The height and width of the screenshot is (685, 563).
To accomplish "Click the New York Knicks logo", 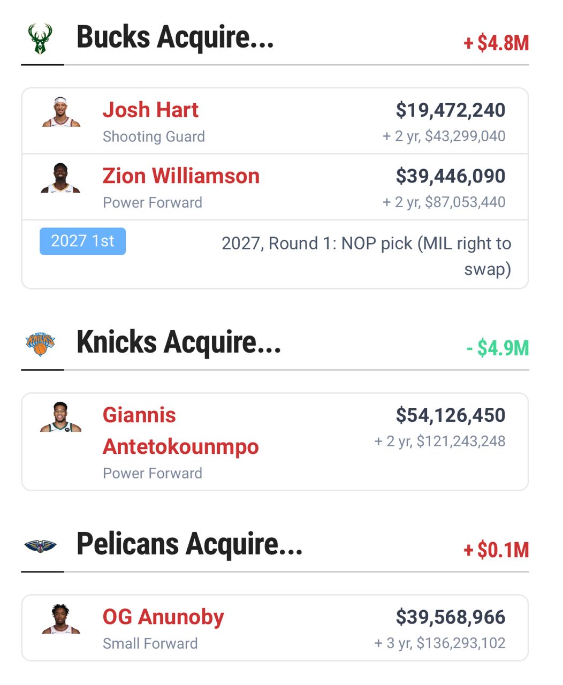I will 40,343.
